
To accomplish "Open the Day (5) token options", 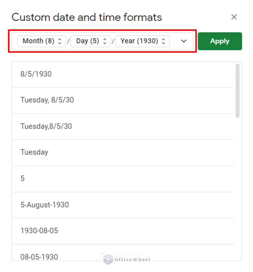I will [87, 41].
